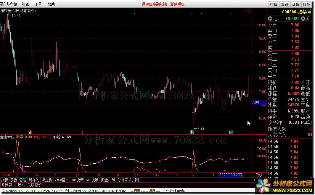Click the 沪深 3829.75 index in status bar

tap(12, 191)
